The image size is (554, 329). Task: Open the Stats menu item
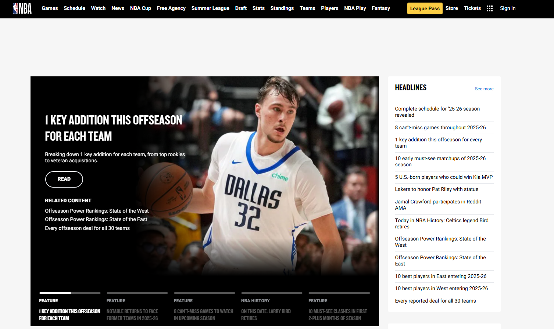click(258, 8)
